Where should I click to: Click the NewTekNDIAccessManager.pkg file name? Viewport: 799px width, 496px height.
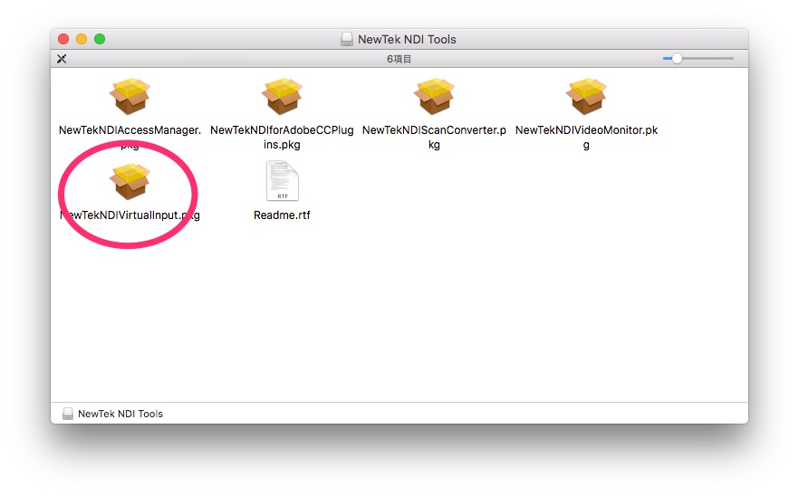[x=130, y=137]
